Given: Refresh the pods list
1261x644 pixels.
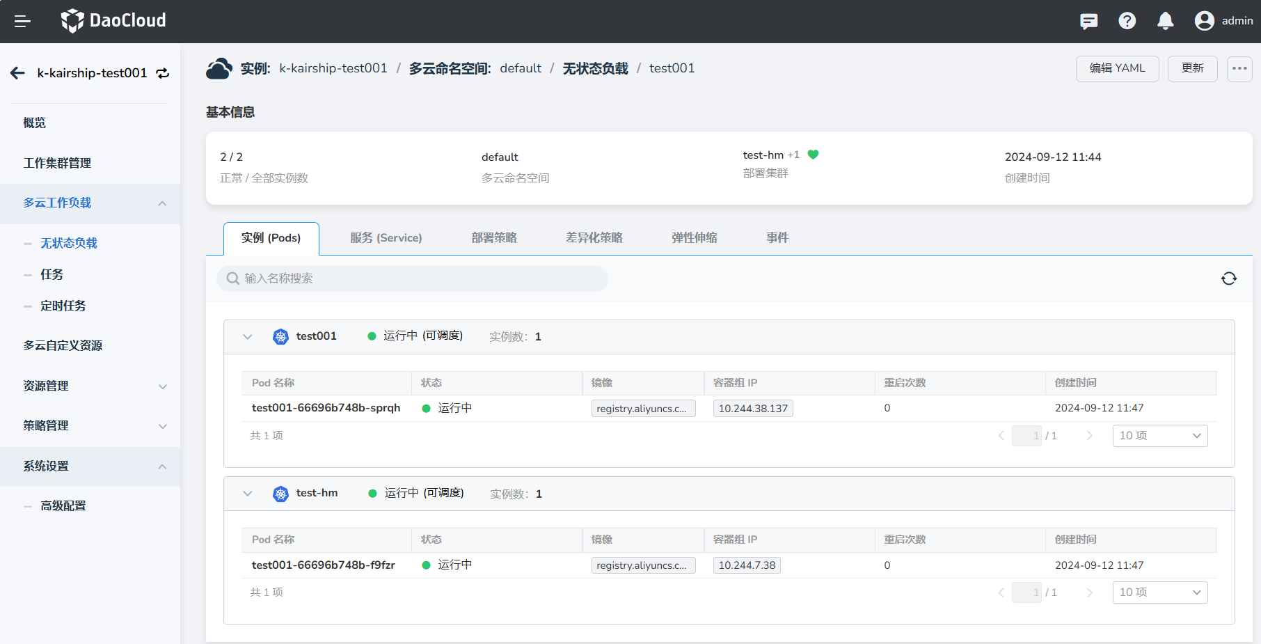Looking at the screenshot, I should coord(1228,278).
